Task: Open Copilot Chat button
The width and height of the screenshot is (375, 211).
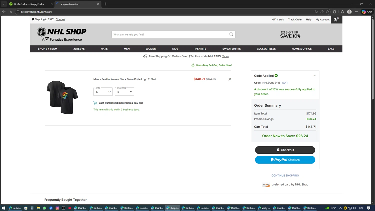Action: pos(367,12)
